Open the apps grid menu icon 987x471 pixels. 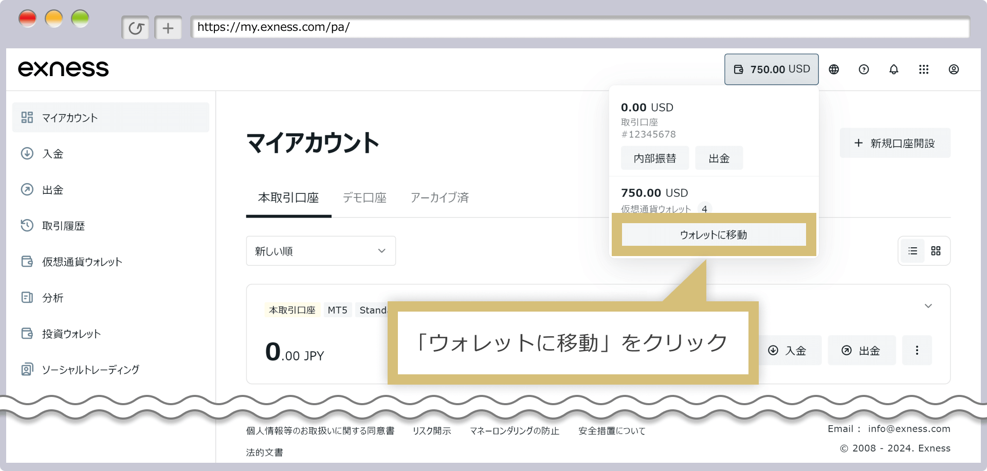(x=924, y=69)
